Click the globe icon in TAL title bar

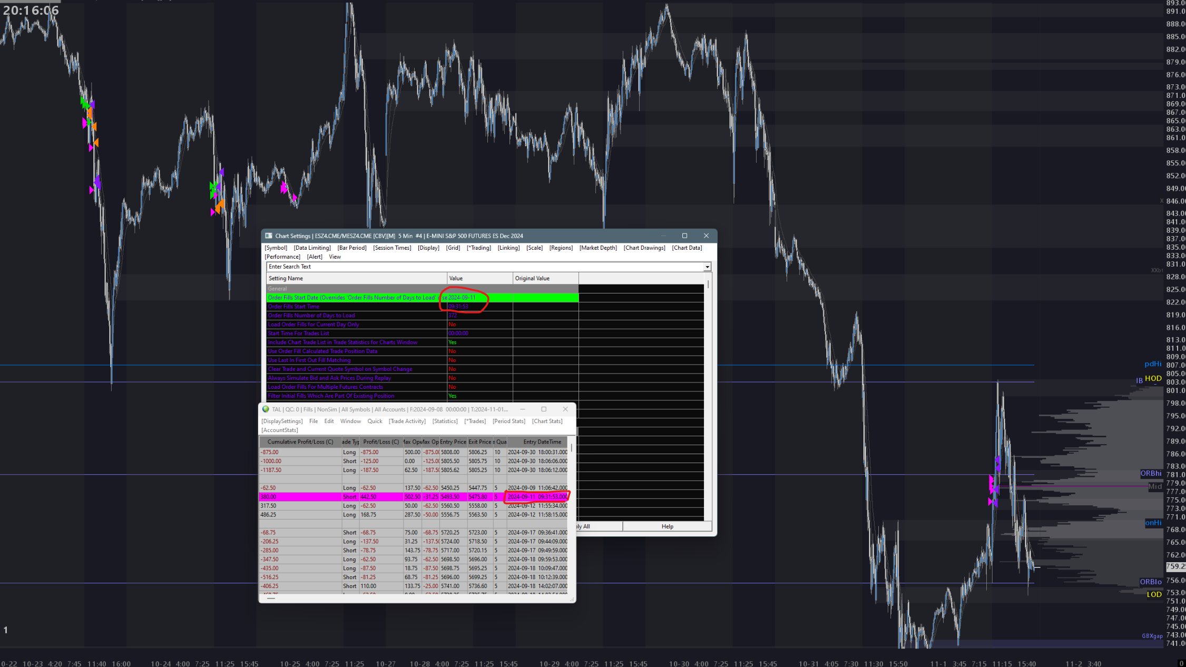(266, 409)
